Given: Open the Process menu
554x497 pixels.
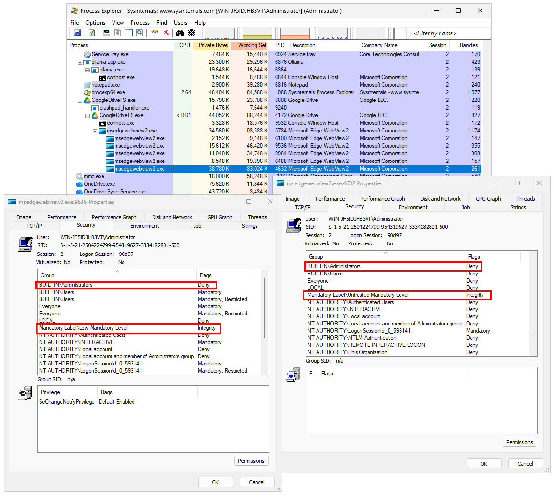Looking at the screenshot, I should point(140,22).
